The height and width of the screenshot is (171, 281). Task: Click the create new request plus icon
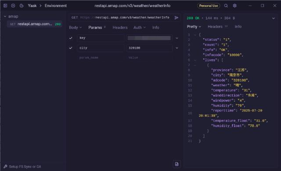13,6
